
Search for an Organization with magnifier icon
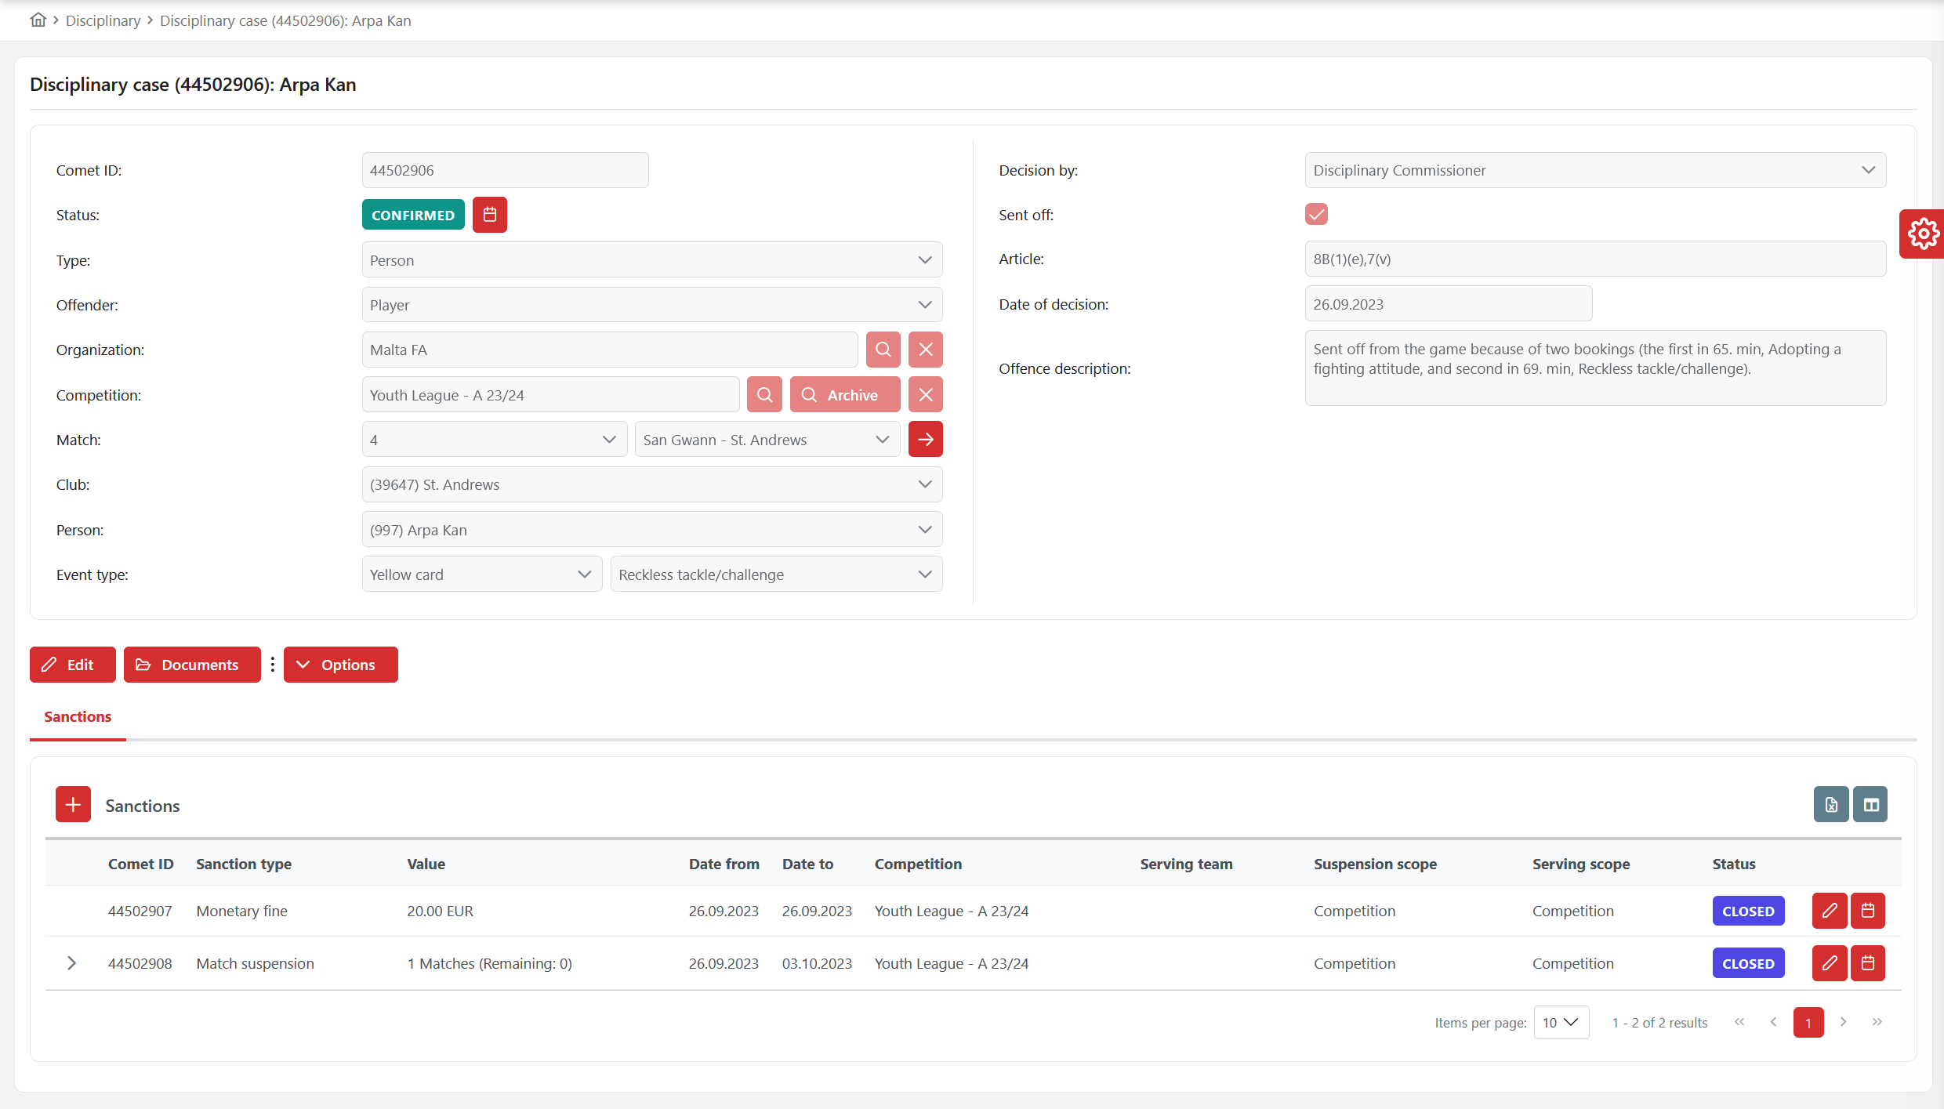point(883,350)
